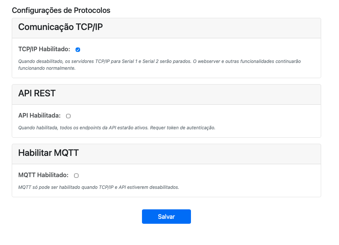
Task: Check the MQTT Habilitado checkbox
Action: pyautogui.click(x=76, y=176)
